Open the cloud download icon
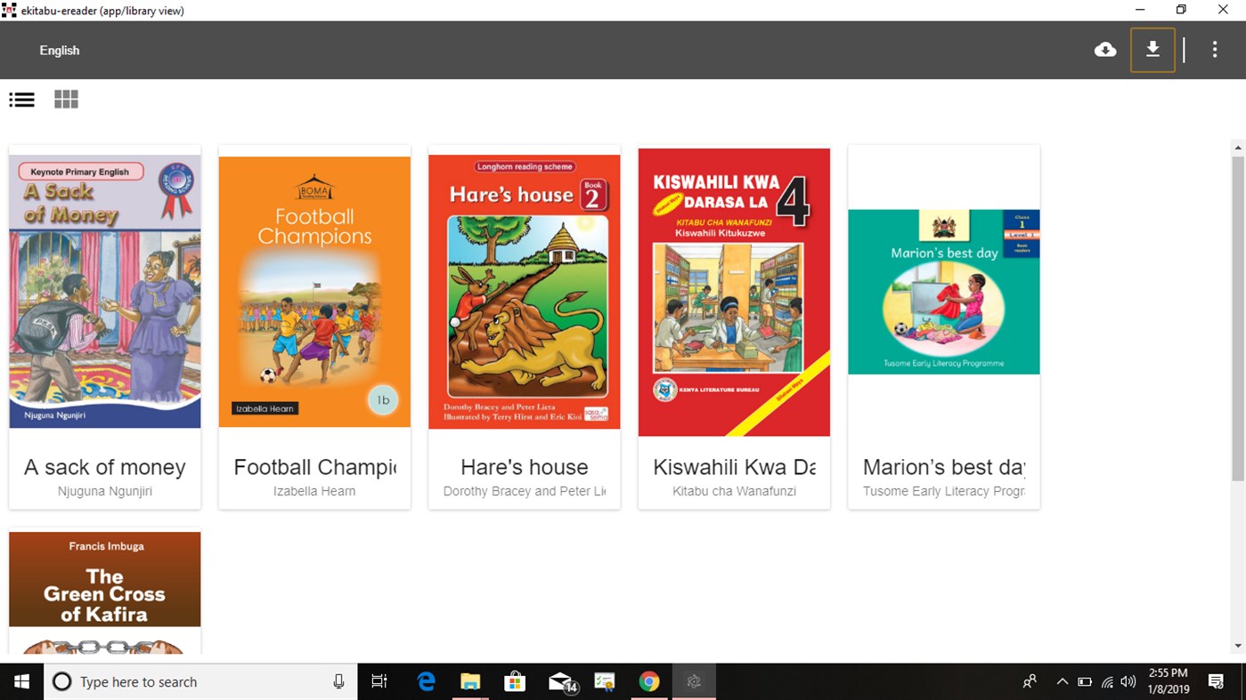Screen dimensions: 1246x700 click(x=1105, y=50)
